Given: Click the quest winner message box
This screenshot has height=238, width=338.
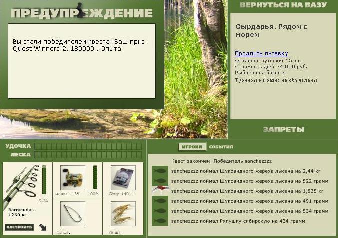Looking at the screenshot, I should point(82,61).
